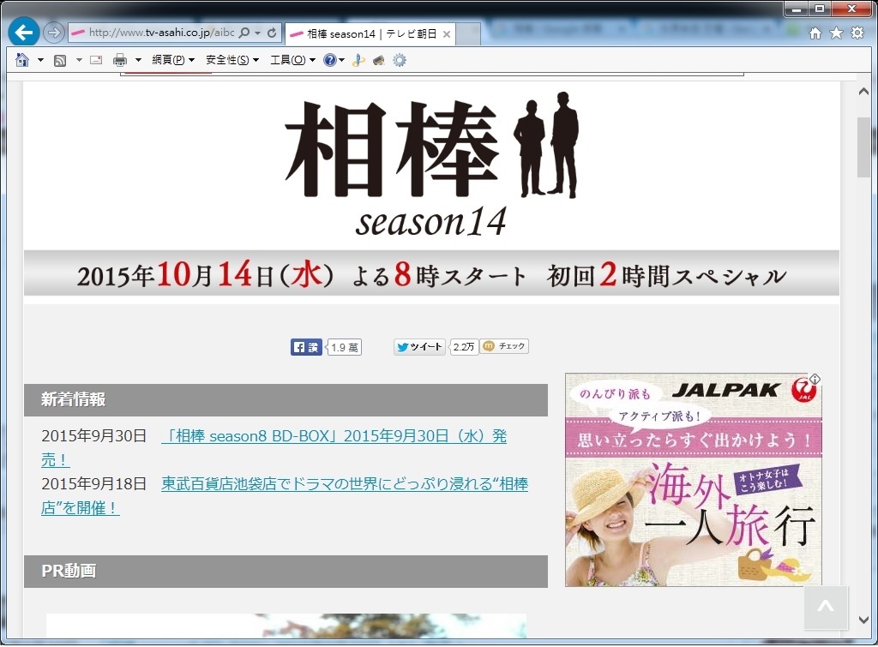
Task: Click the 2015年10月14日 start date banner
Action: (431, 273)
